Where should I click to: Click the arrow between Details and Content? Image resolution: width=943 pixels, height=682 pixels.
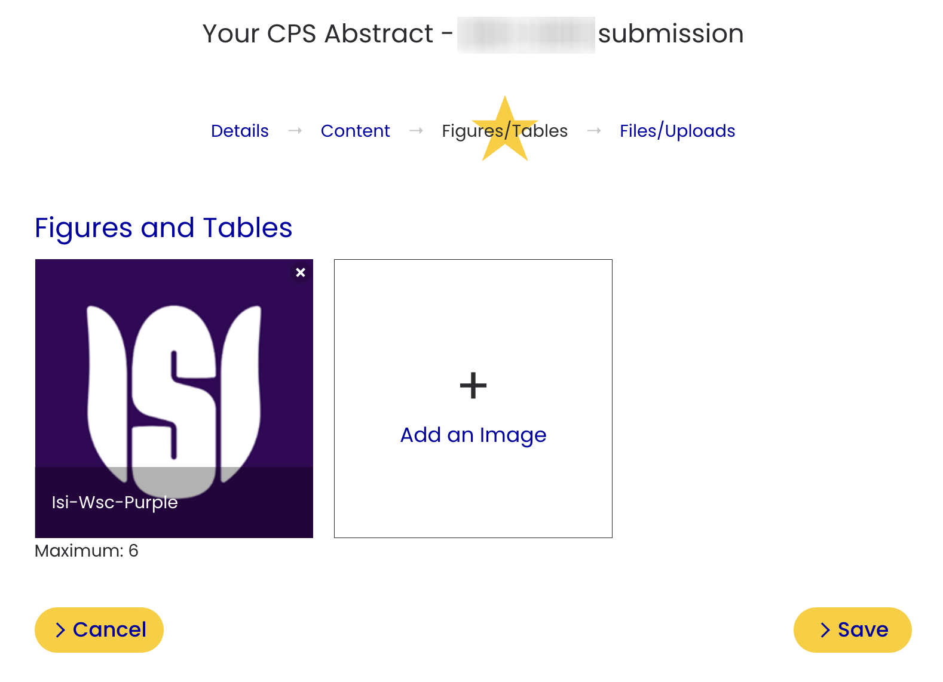[x=295, y=131]
